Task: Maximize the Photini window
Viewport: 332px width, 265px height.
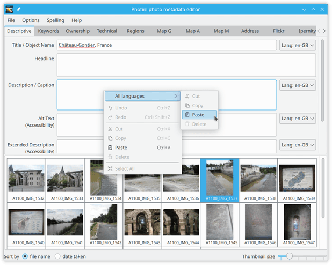Action: coord(313,9)
